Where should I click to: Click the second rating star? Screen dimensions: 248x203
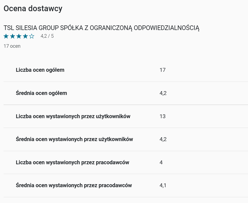point(13,36)
